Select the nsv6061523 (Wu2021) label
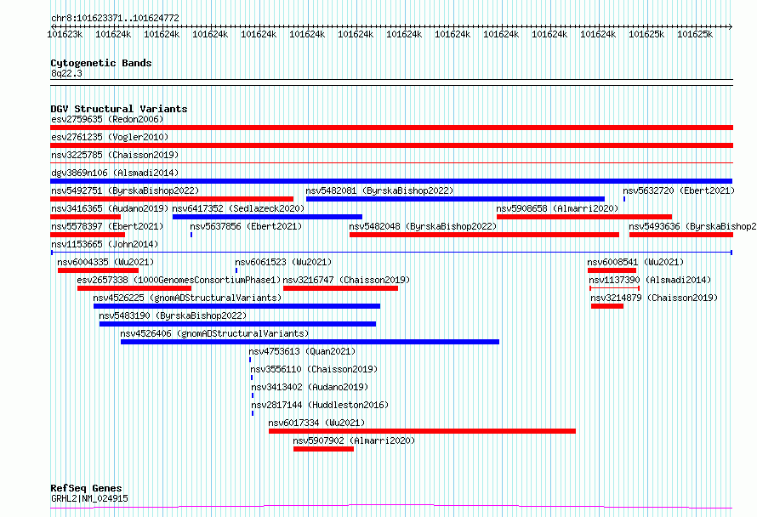Viewport: 757px width, 517px height. pos(283,262)
